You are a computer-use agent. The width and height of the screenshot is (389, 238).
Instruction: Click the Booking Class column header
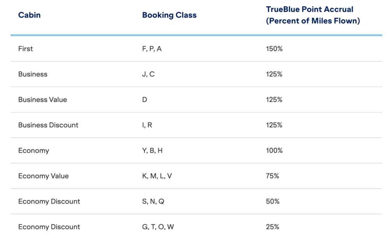click(169, 16)
